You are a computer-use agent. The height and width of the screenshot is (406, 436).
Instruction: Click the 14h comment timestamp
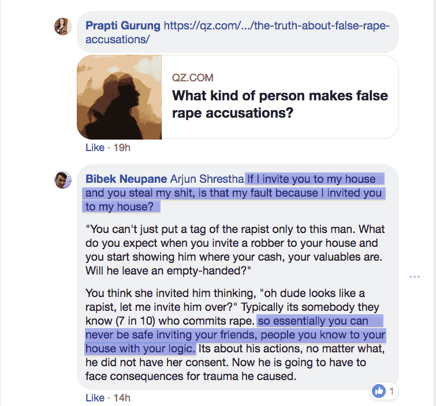click(x=121, y=398)
